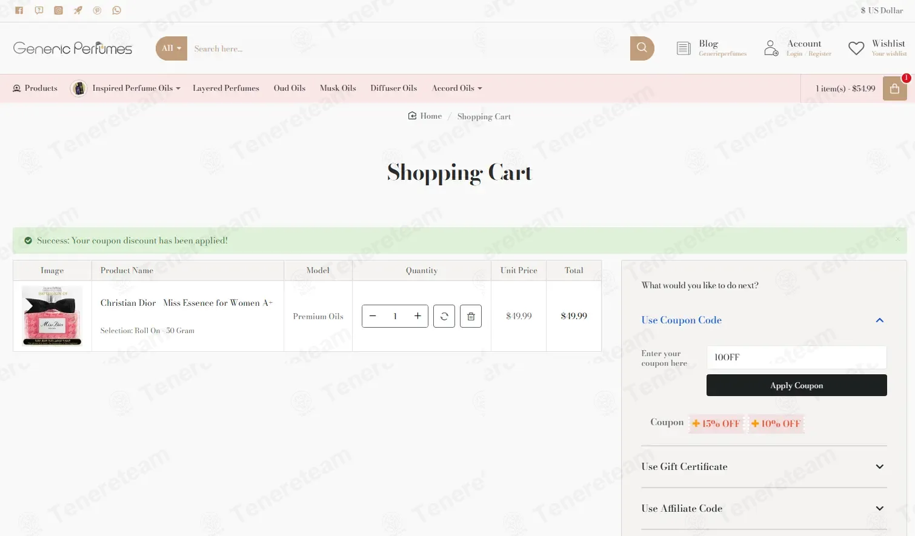
Task: Follow the Home breadcrumb link
Action: [x=425, y=116]
